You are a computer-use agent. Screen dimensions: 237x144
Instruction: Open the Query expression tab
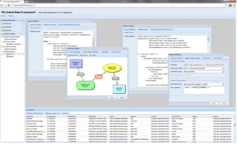(x=50, y=25)
